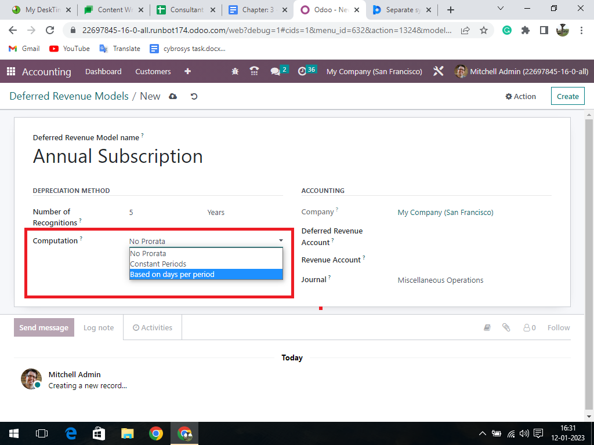Click the Revenue Account field
This screenshot has height=445, width=594.
(x=475, y=260)
